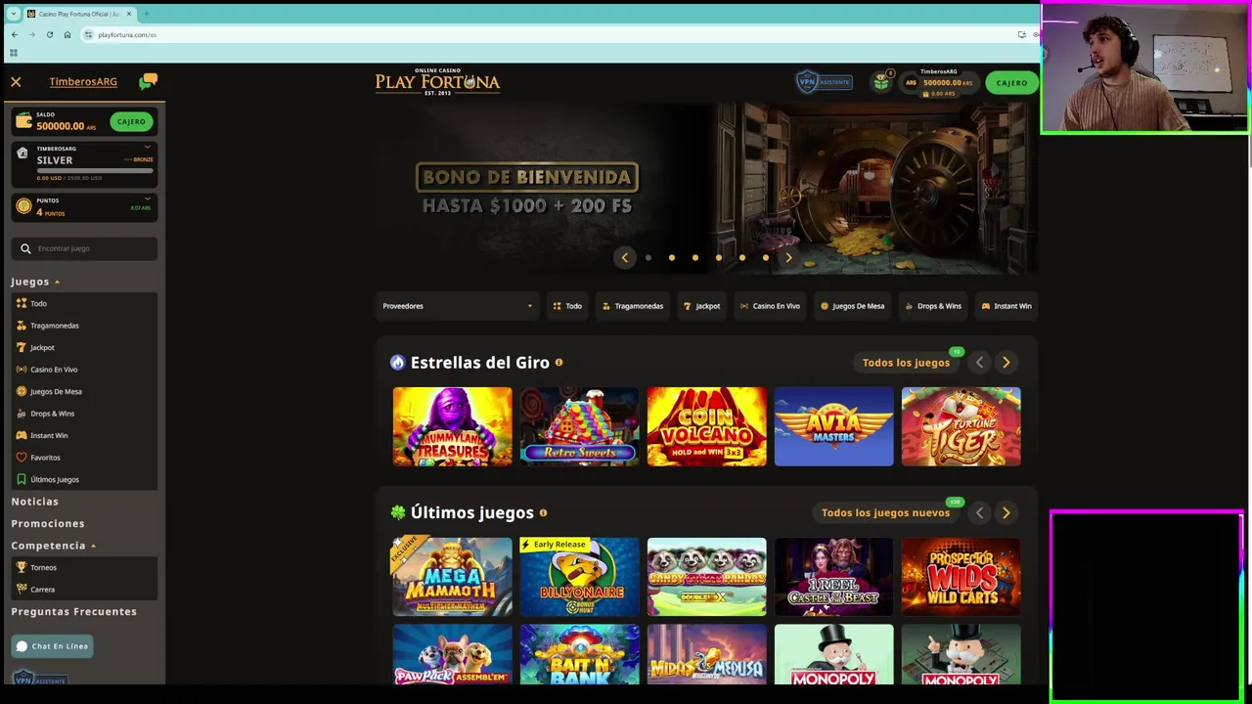
Task: Select the Jackpot category tab
Action: (702, 306)
